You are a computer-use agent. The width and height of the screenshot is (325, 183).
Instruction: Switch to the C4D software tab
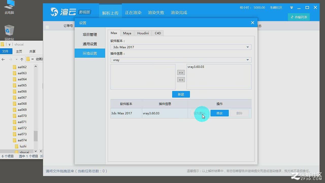tap(158, 33)
